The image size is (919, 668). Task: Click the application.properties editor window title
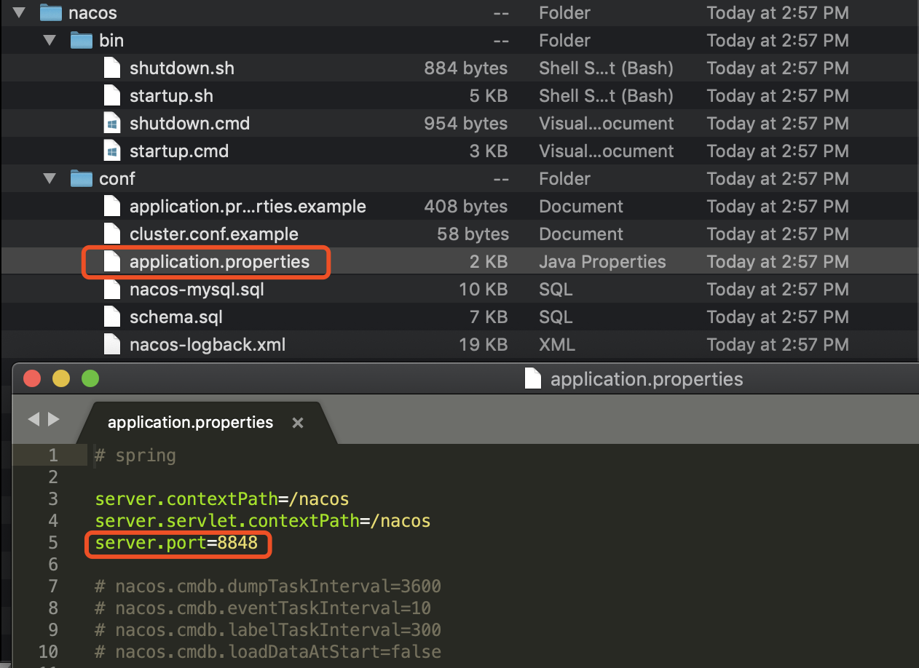(x=647, y=379)
